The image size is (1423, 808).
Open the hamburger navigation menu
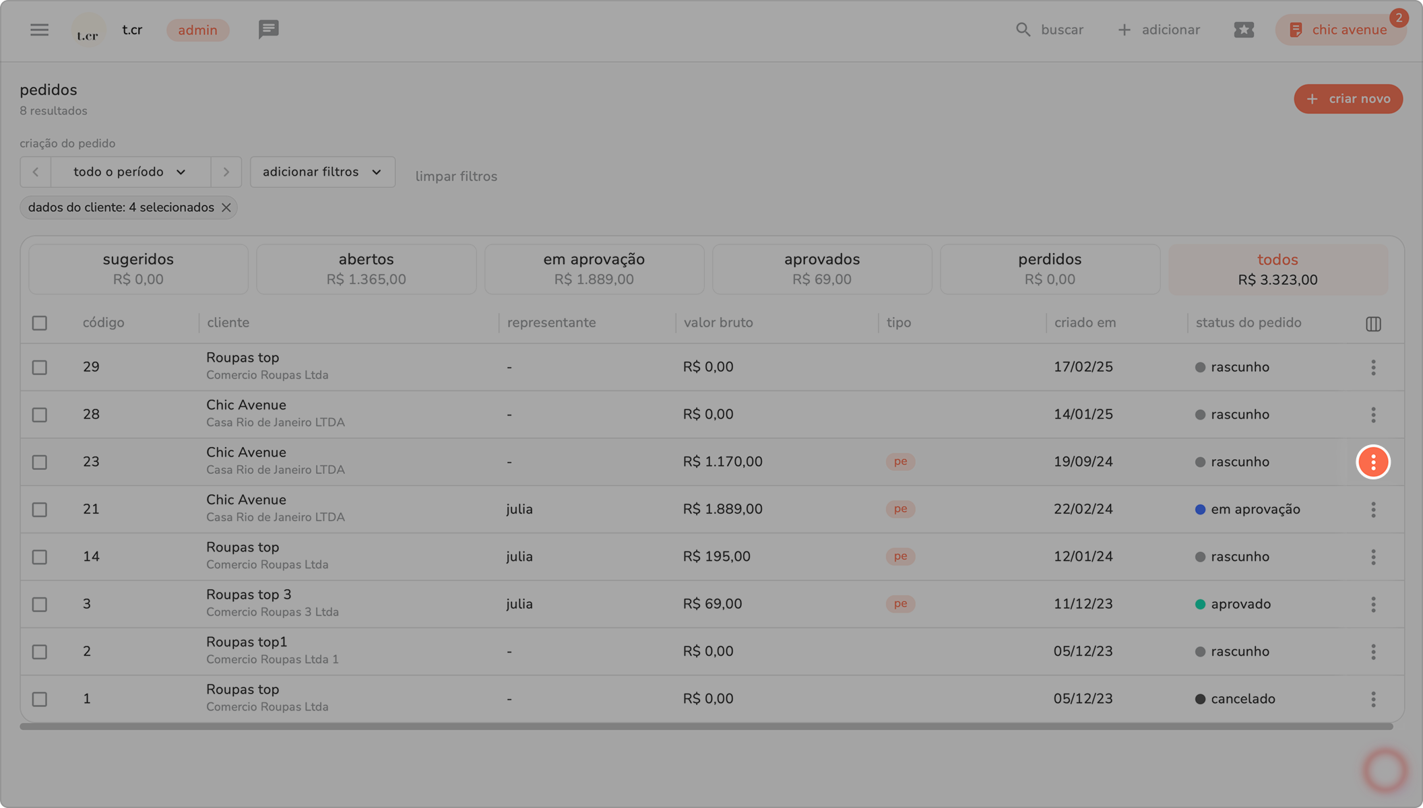point(39,30)
